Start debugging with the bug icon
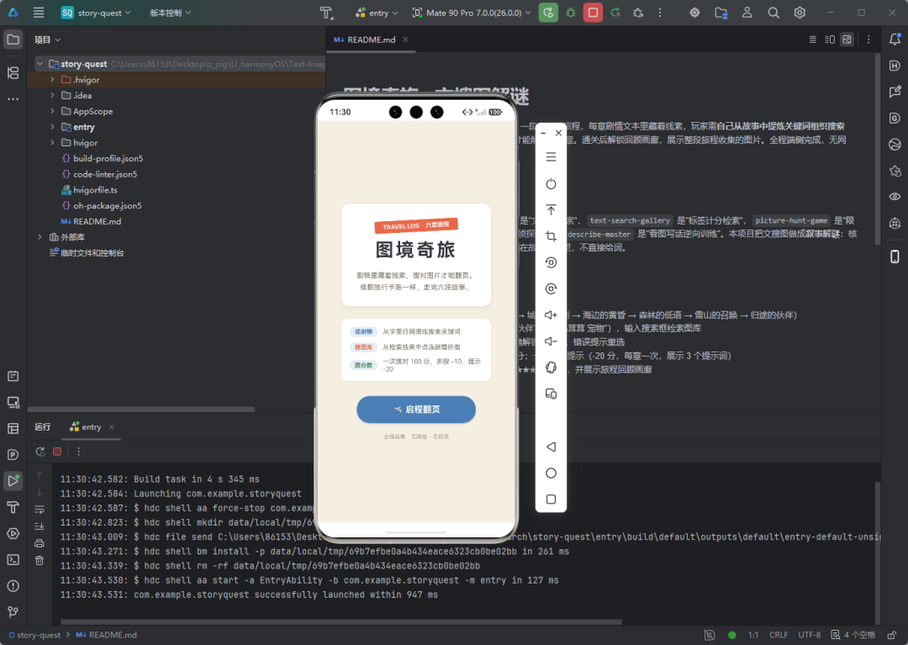Screen dimensions: 908x645 pos(570,12)
